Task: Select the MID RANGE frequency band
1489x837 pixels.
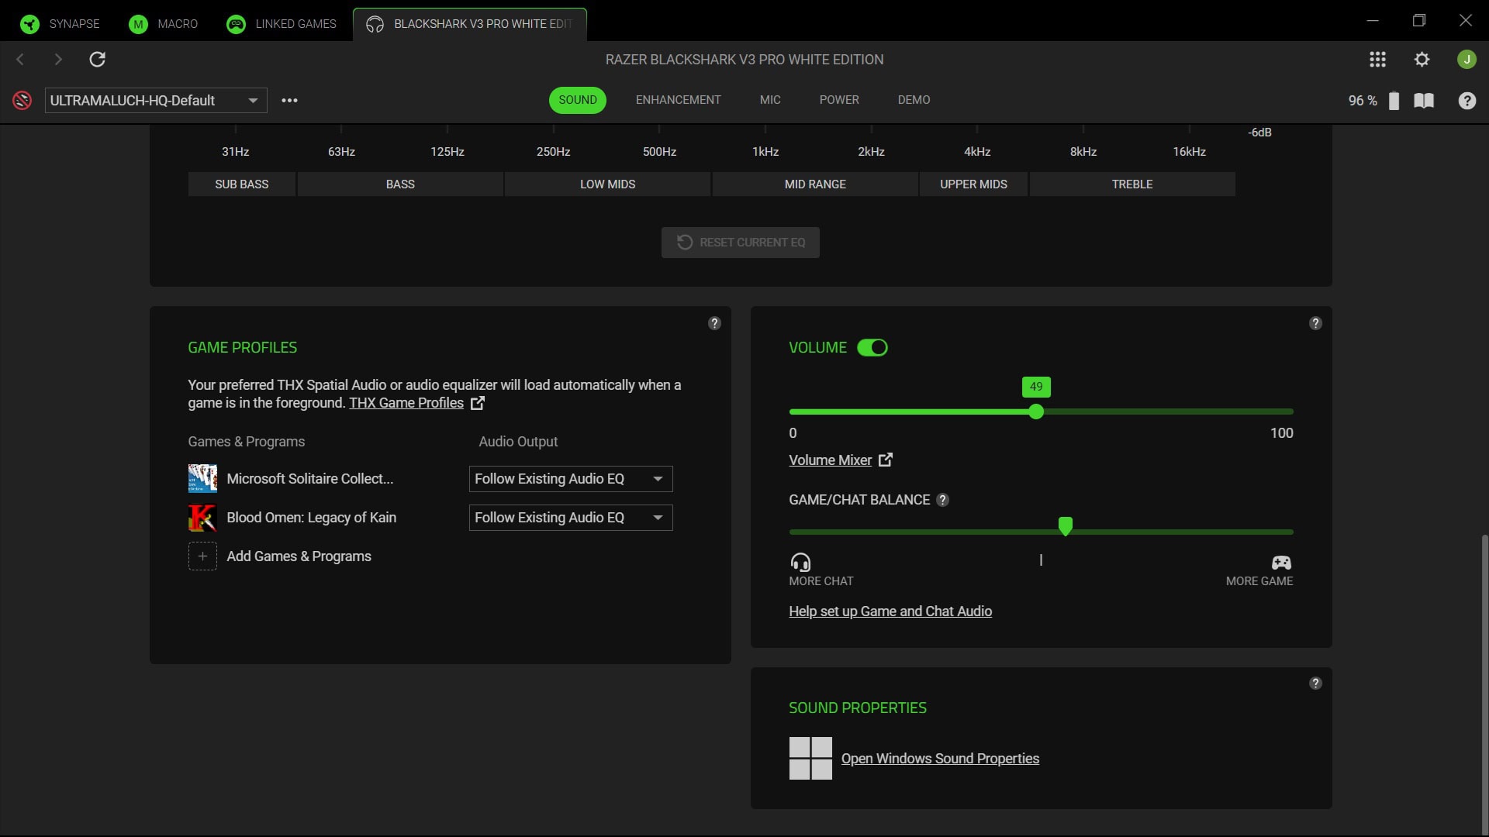Action: point(815,184)
